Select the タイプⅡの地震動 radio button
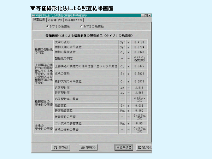Image resolution: width=212 pixels, height=159 pixels. (81, 26)
